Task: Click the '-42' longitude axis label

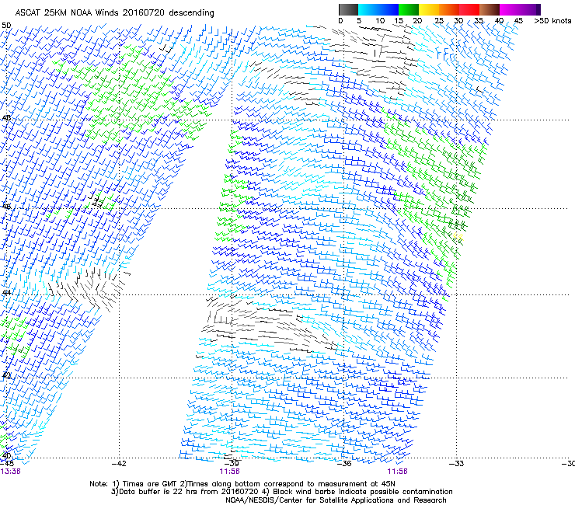Action: pyautogui.click(x=119, y=464)
